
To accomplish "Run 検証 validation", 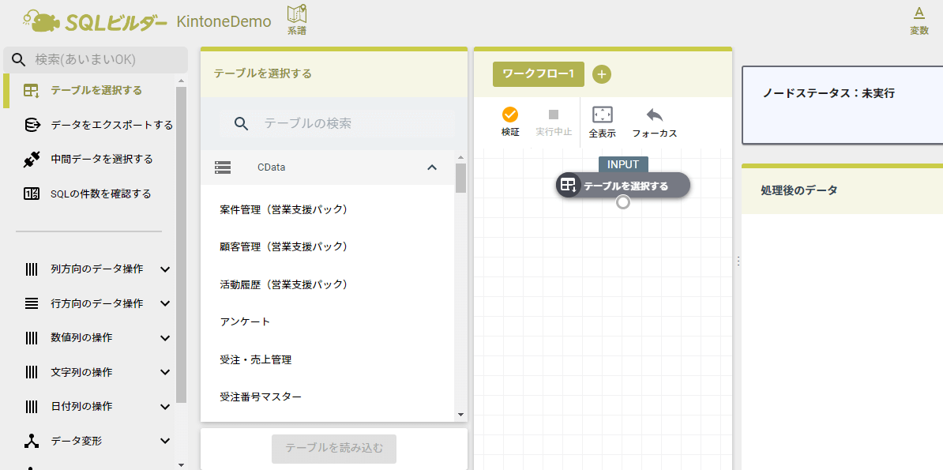I will click(510, 122).
